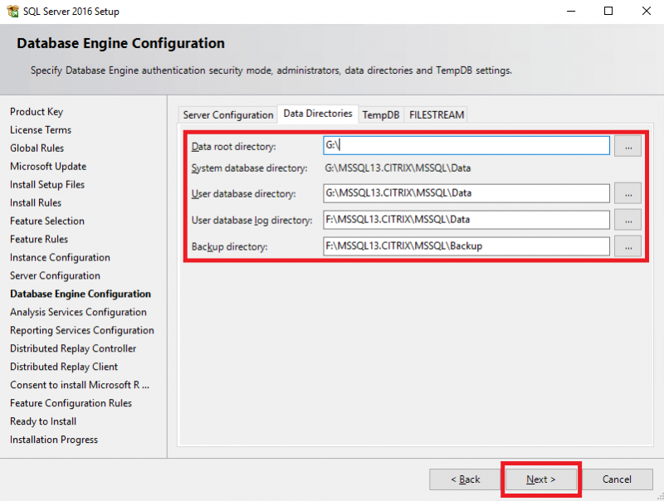Viewport: 664px width, 501px height.
Task: Click the Backup directory text field
Action: (x=465, y=246)
